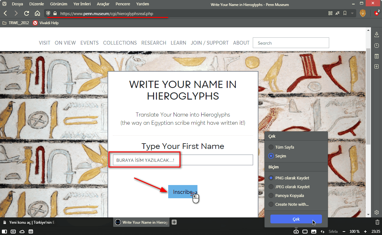This screenshot has height=235, width=382.
Task: Open the VISIT navigation link
Action: [45, 43]
